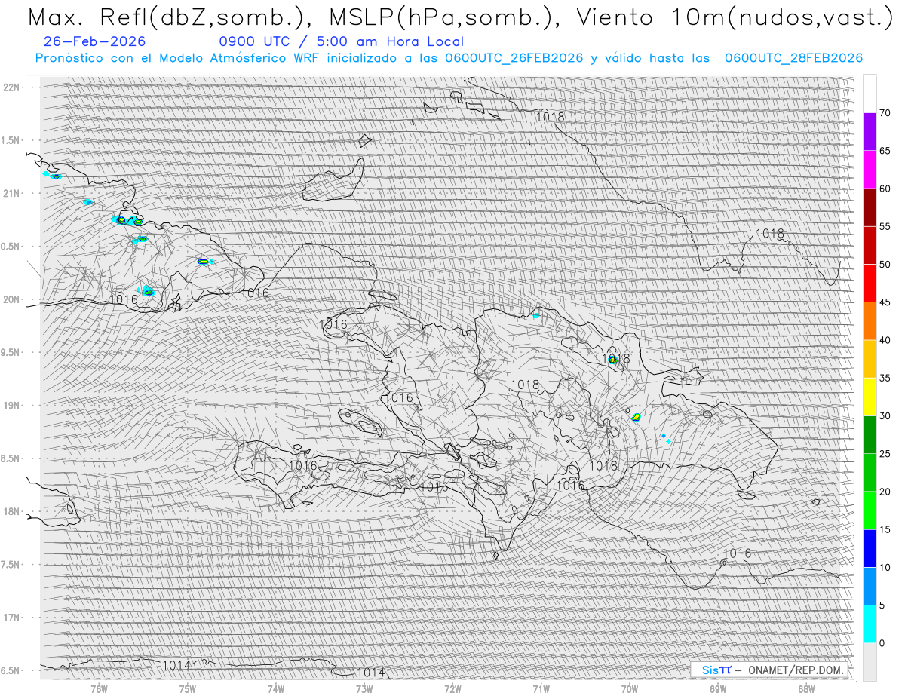905x699 pixels.
Task: Click the "10" color bar tick label
Action: [x=885, y=567]
